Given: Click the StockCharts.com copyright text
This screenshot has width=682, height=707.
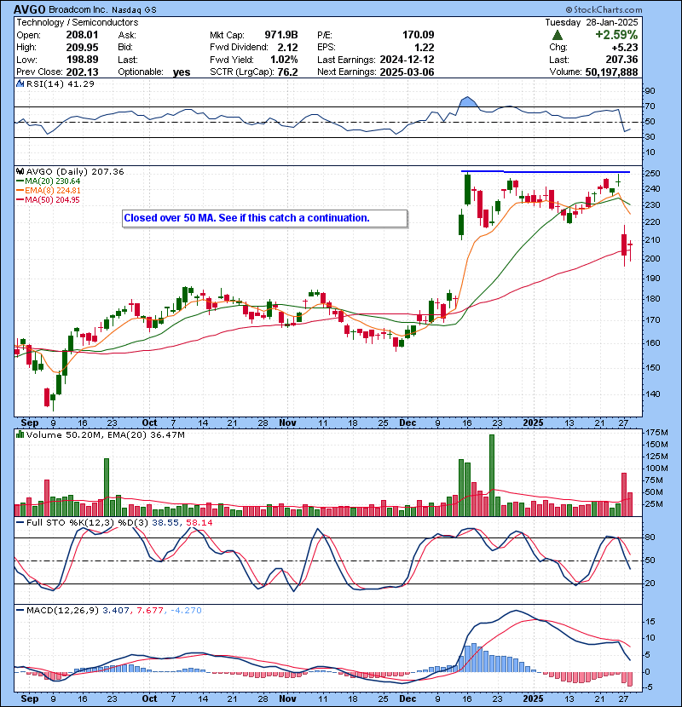Looking at the screenshot, I should (604, 9).
